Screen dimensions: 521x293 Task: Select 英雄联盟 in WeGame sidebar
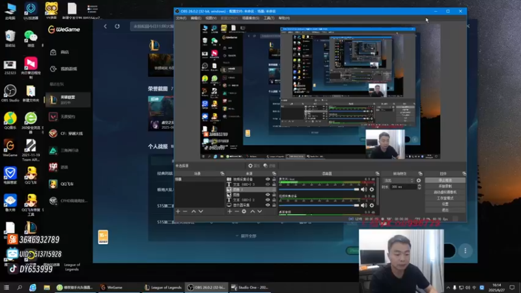pos(68,100)
